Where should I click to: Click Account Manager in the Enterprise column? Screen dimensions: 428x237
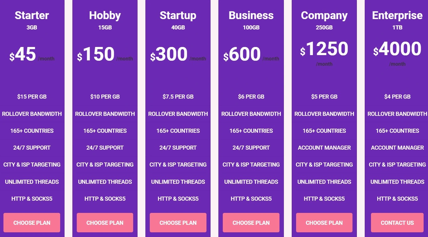(x=397, y=147)
